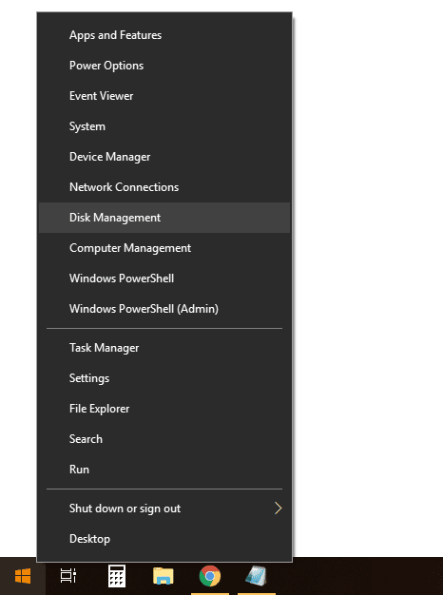Image resolution: width=443 pixels, height=595 pixels.
Task: Open Device Manager
Action: (x=164, y=157)
